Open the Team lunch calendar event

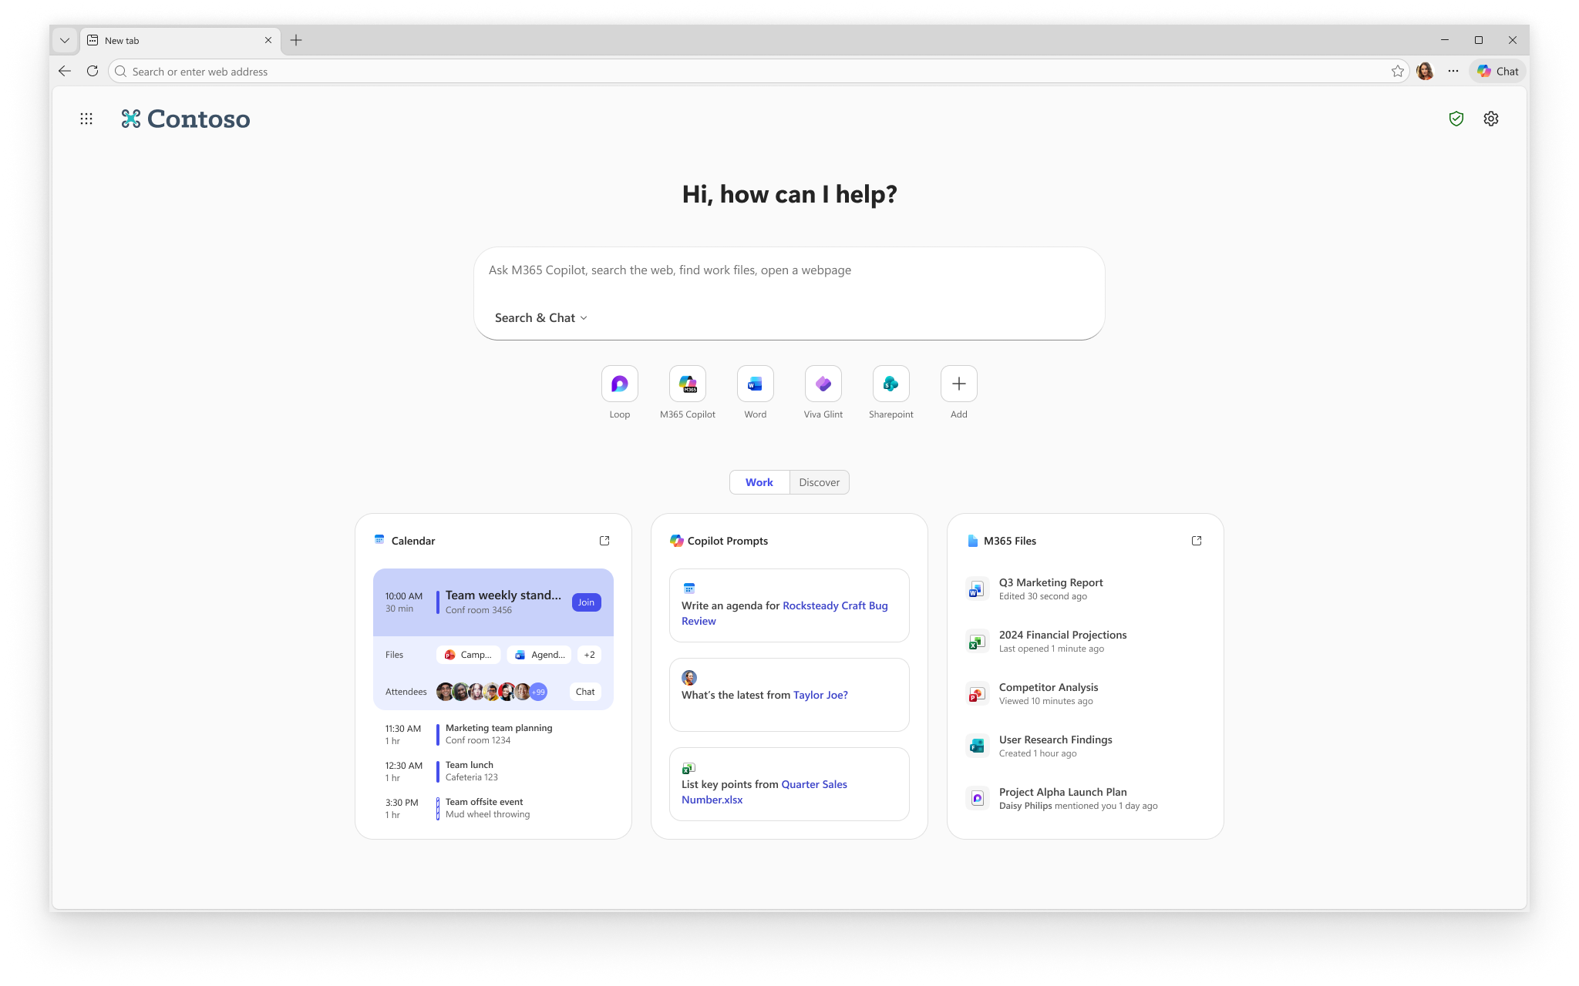coord(493,771)
